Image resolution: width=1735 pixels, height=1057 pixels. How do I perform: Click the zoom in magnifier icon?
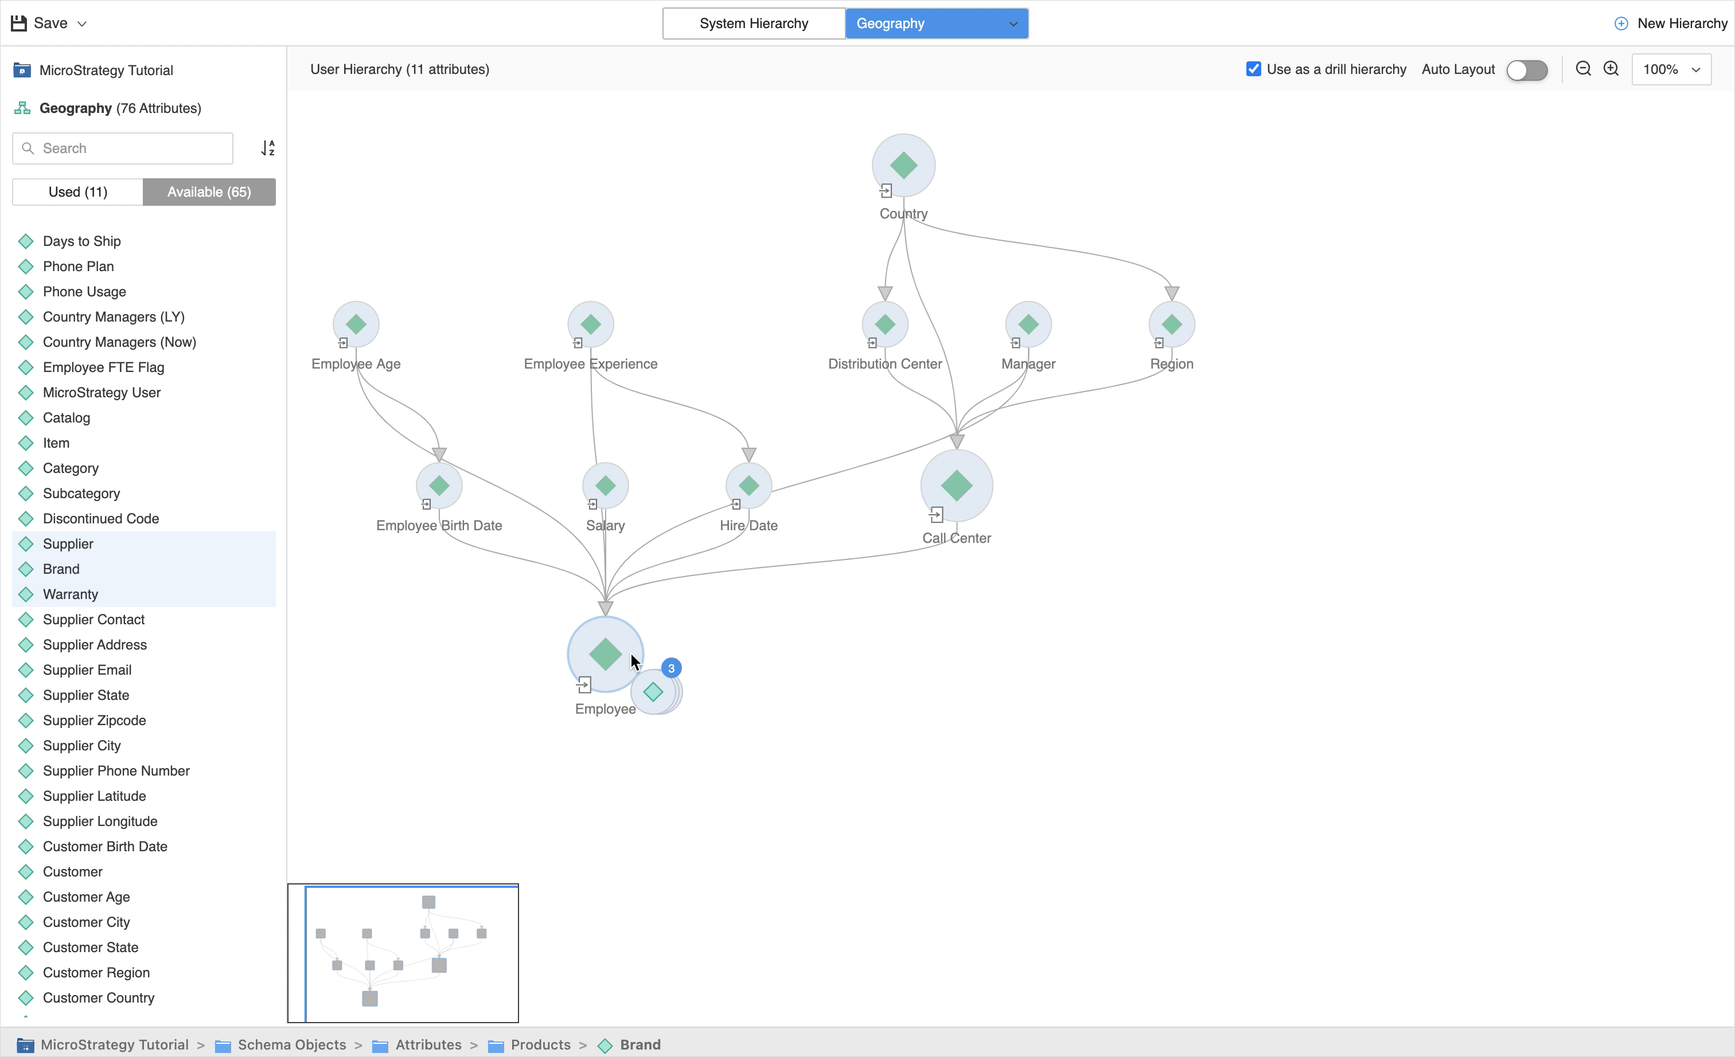pyautogui.click(x=1611, y=69)
